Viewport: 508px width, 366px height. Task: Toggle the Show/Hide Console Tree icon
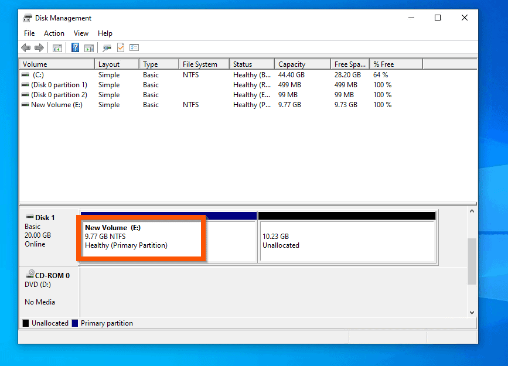coord(57,48)
